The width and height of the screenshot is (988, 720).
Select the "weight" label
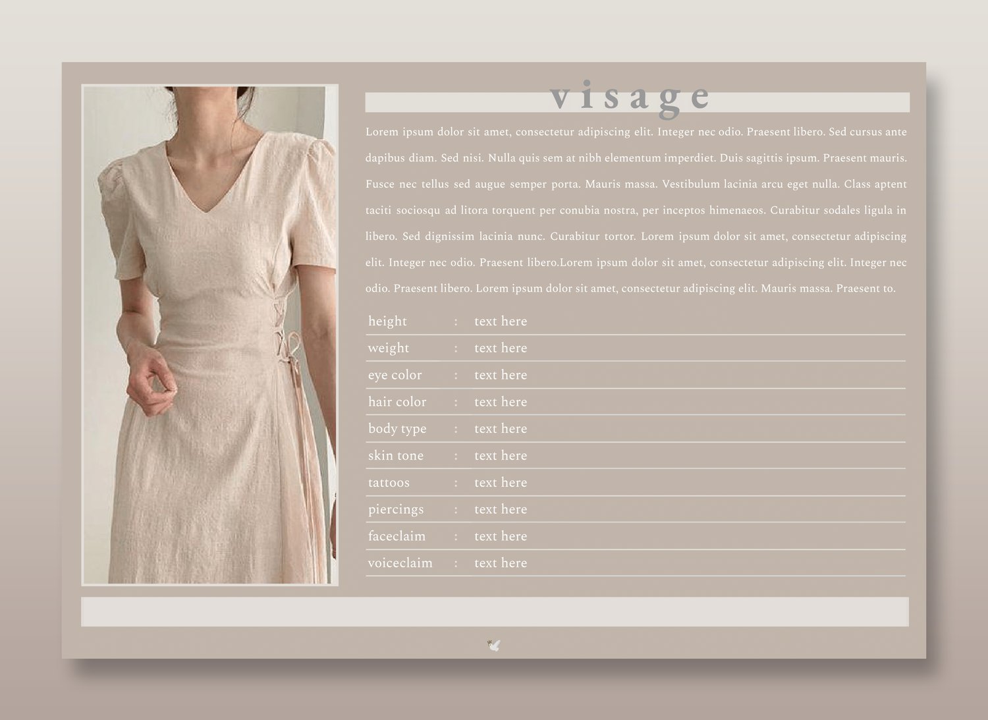389,348
